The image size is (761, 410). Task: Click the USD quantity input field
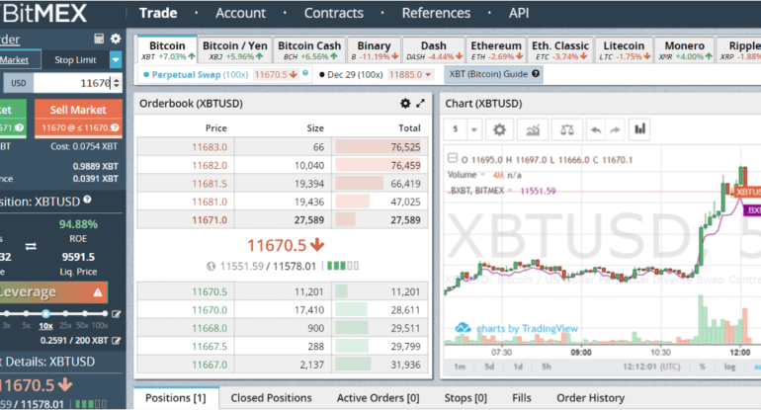[78, 83]
